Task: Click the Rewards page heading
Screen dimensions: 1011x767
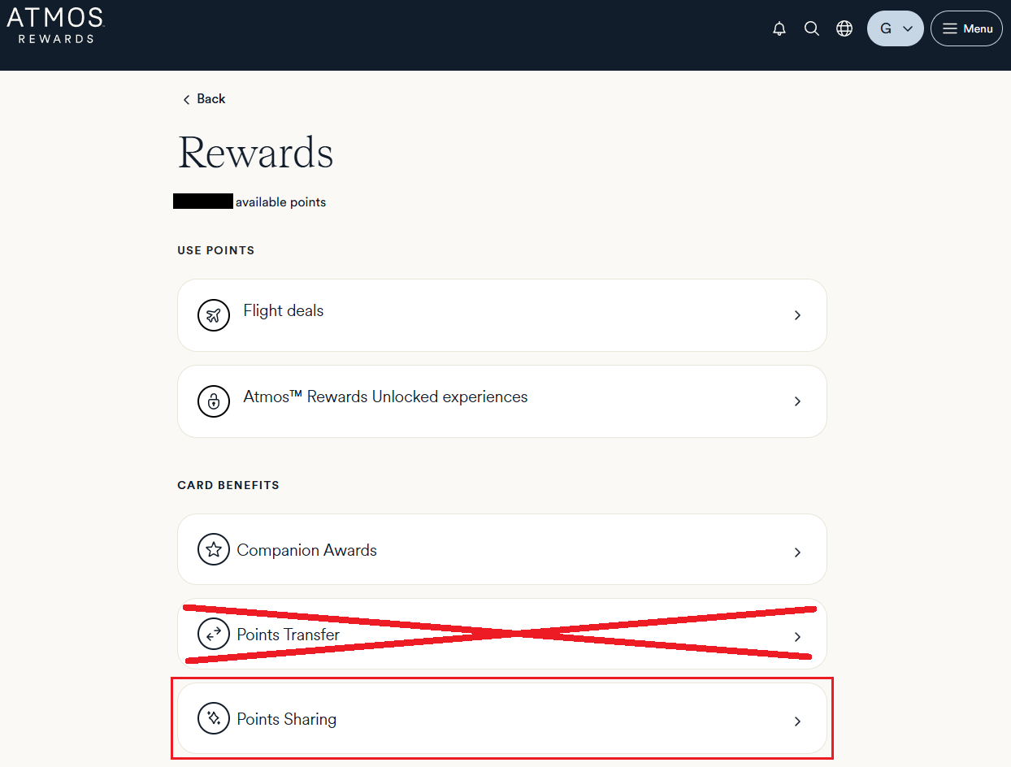Action: pyautogui.click(x=255, y=153)
